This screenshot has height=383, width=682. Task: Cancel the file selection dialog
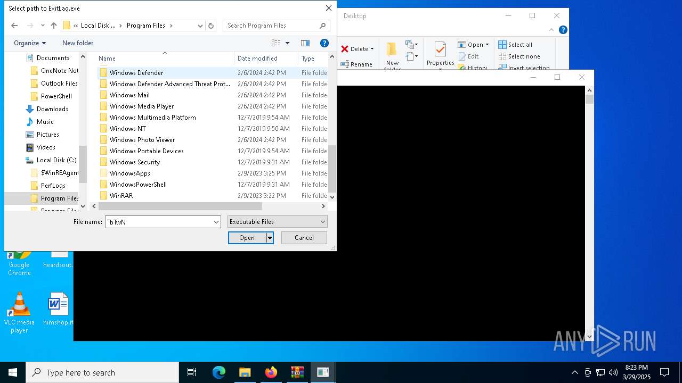[x=304, y=238]
